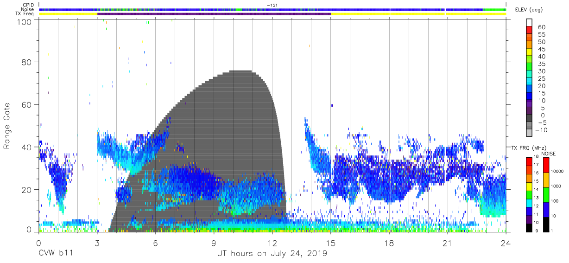Screen dimensions: 569x263
Task: Click the cyan segment of the TX FRQ colorbar
Action: (529, 203)
